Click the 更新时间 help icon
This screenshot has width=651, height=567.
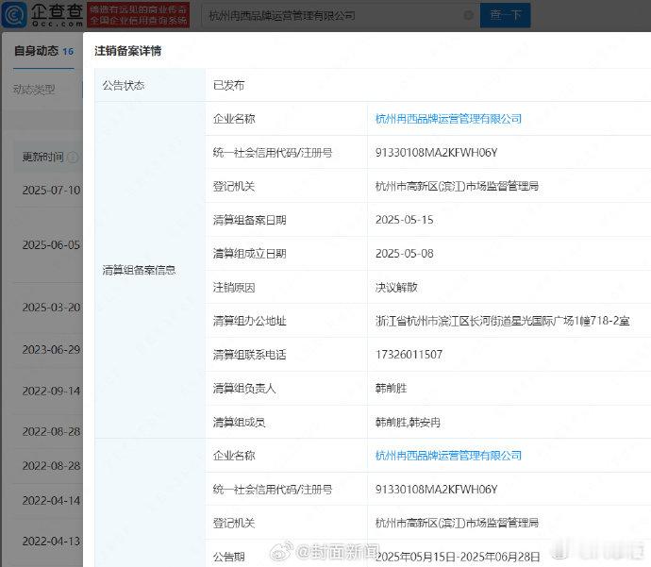click(73, 158)
